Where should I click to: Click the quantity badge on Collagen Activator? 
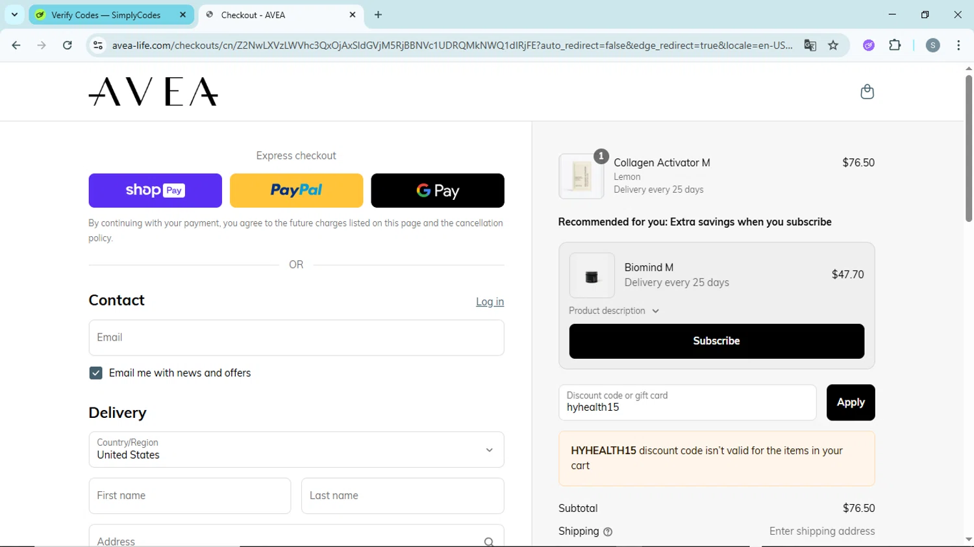click(x=601, y=156)
